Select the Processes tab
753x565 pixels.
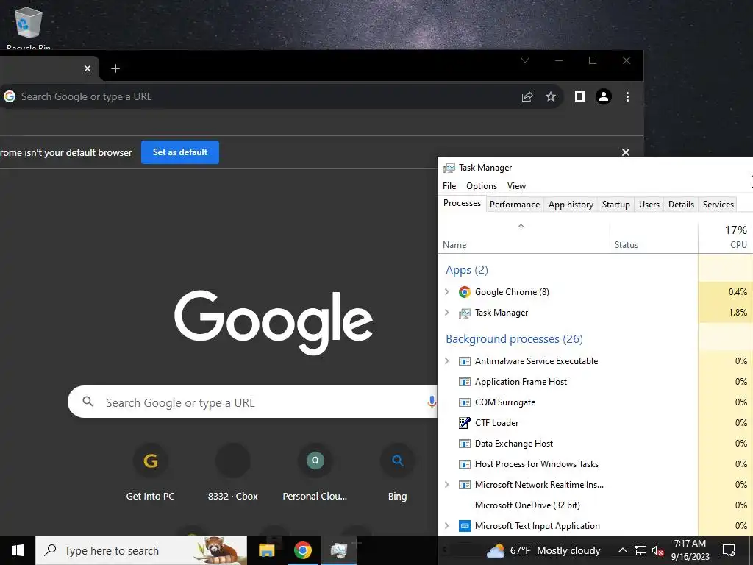[x=462, y=203]
